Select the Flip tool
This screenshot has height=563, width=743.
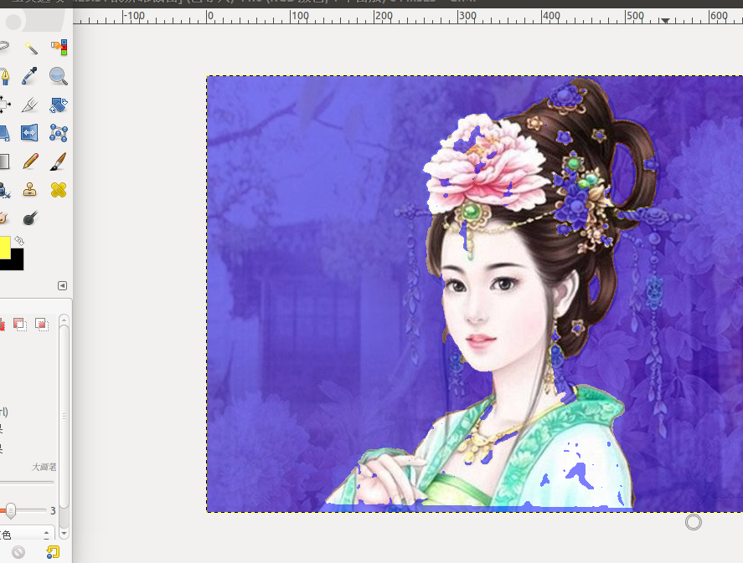coord(31,132)
